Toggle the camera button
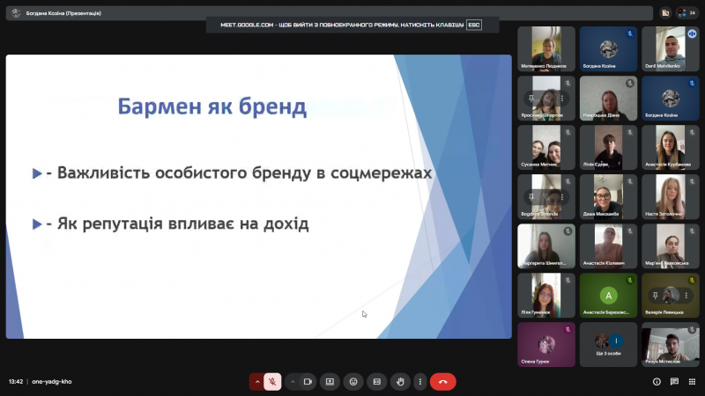This screenshot has width=705, height=396. [x=308, y=382]
